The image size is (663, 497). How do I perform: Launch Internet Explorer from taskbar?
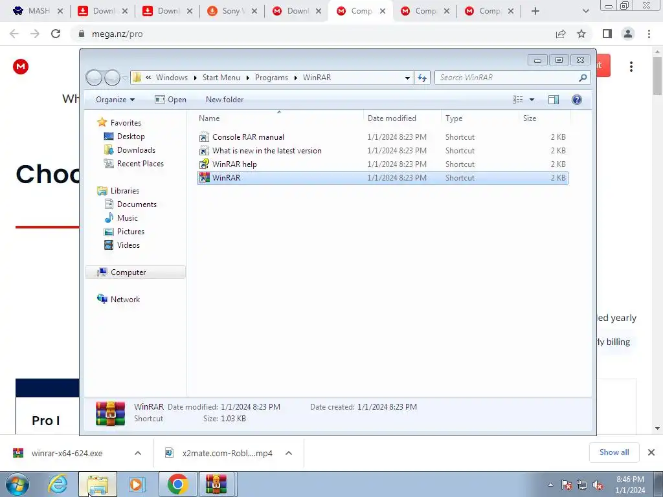pyautogui.click(x=57, y=484)
